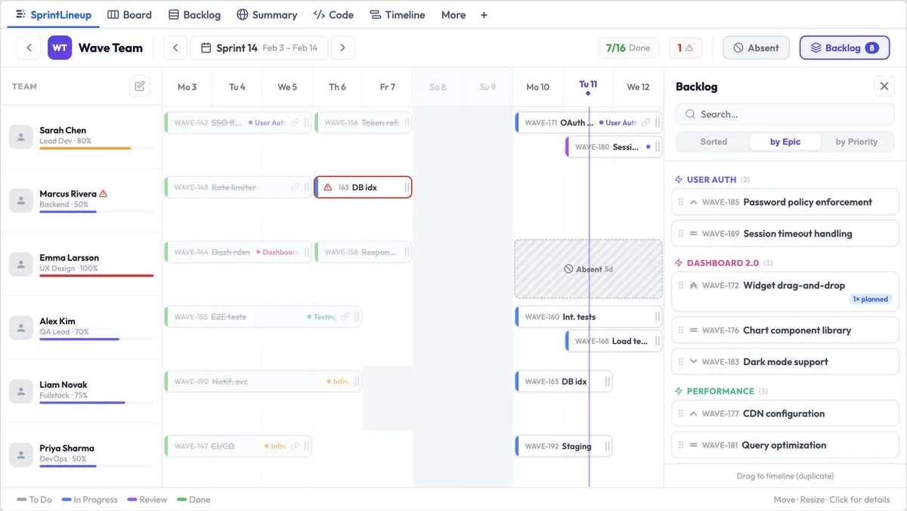Click the link icon on WAVE-142 card
907x511 pixels.
(x=296, y=122)
